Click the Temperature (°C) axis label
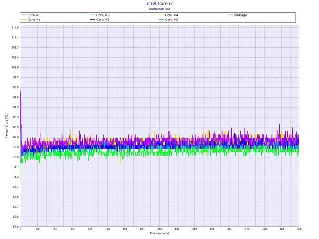 [7, 126]
